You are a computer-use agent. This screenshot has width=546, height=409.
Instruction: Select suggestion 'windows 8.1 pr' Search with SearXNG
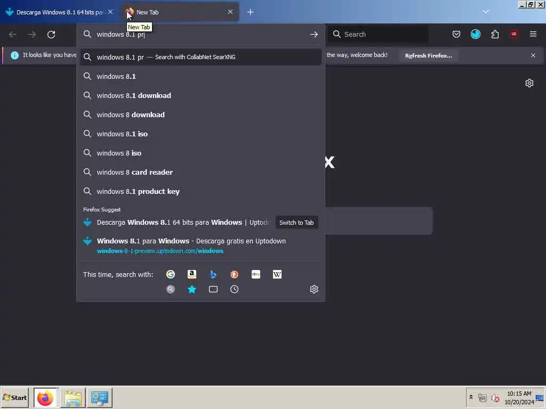200,57
